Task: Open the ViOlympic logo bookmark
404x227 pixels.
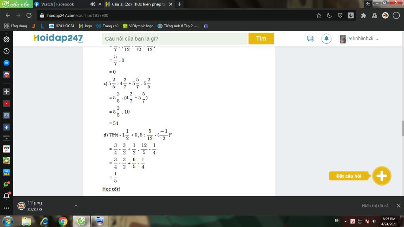Action: 138,26
